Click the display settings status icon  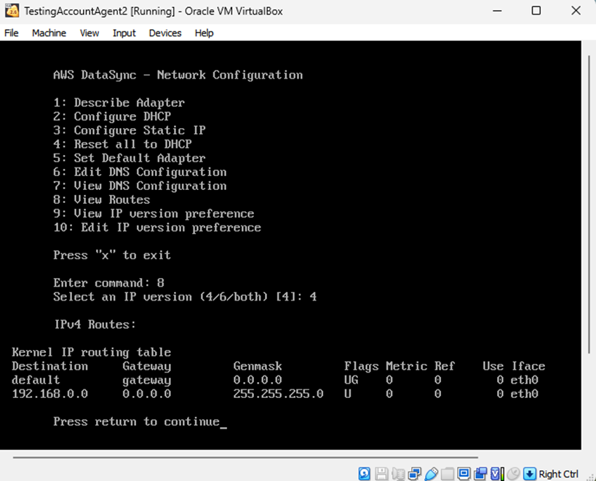click(464, 474)
